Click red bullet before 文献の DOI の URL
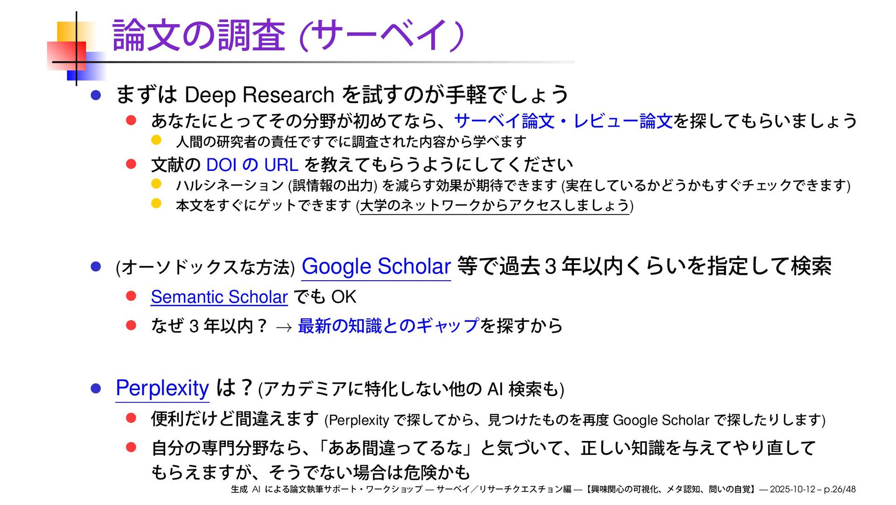This screenshot has width=896, height=505. pyautogui.click(x=131, y=164)
